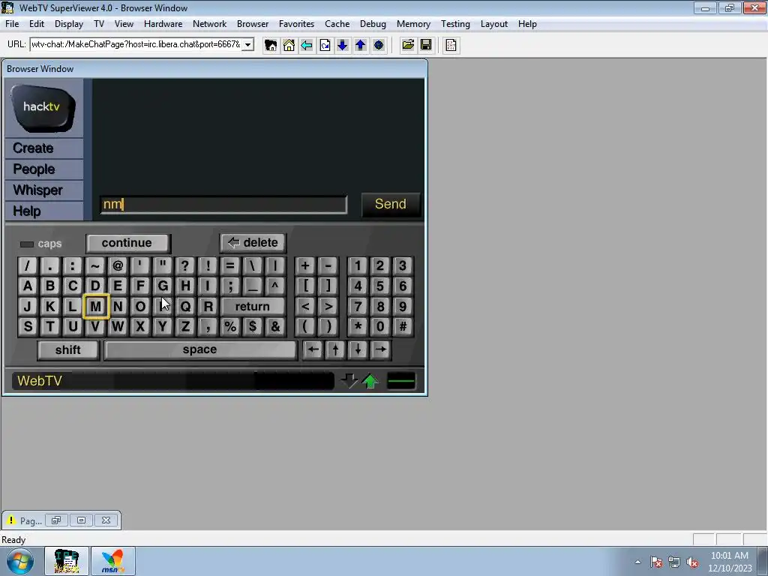Maximize the minimized Pag... window

click(x=81, y=520)
